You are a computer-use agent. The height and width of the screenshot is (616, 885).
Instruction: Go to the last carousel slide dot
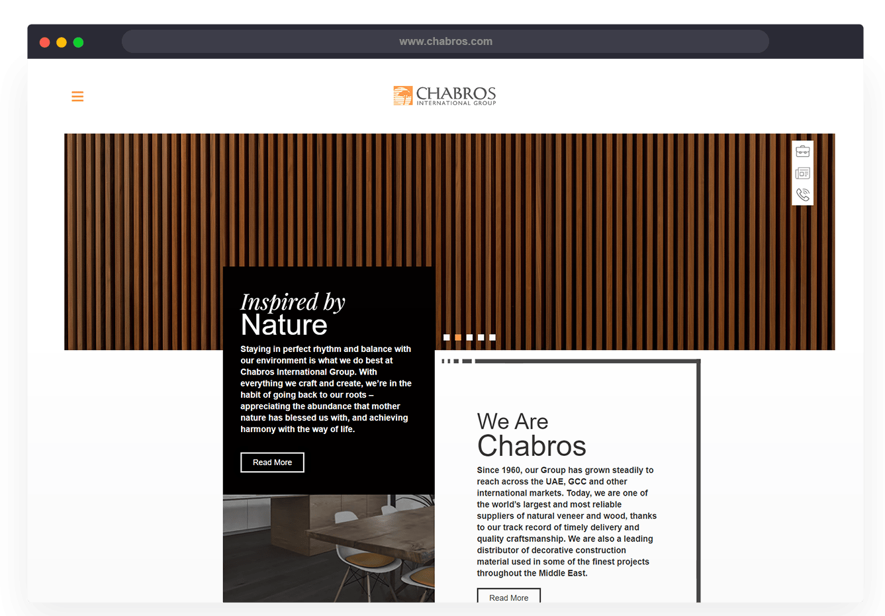[x=492, y=337]
